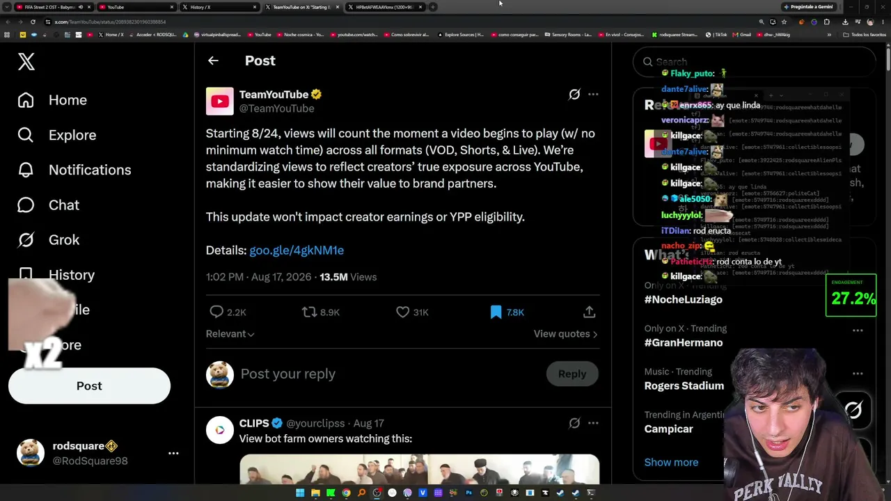Image resolution: width=891 pixels, height=501 pixels.
Task: Expand the bookmarks overflow chevron
Action: tap(829, 35)
